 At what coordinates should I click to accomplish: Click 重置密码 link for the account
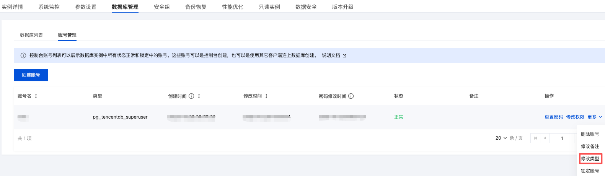coord(554,117)
